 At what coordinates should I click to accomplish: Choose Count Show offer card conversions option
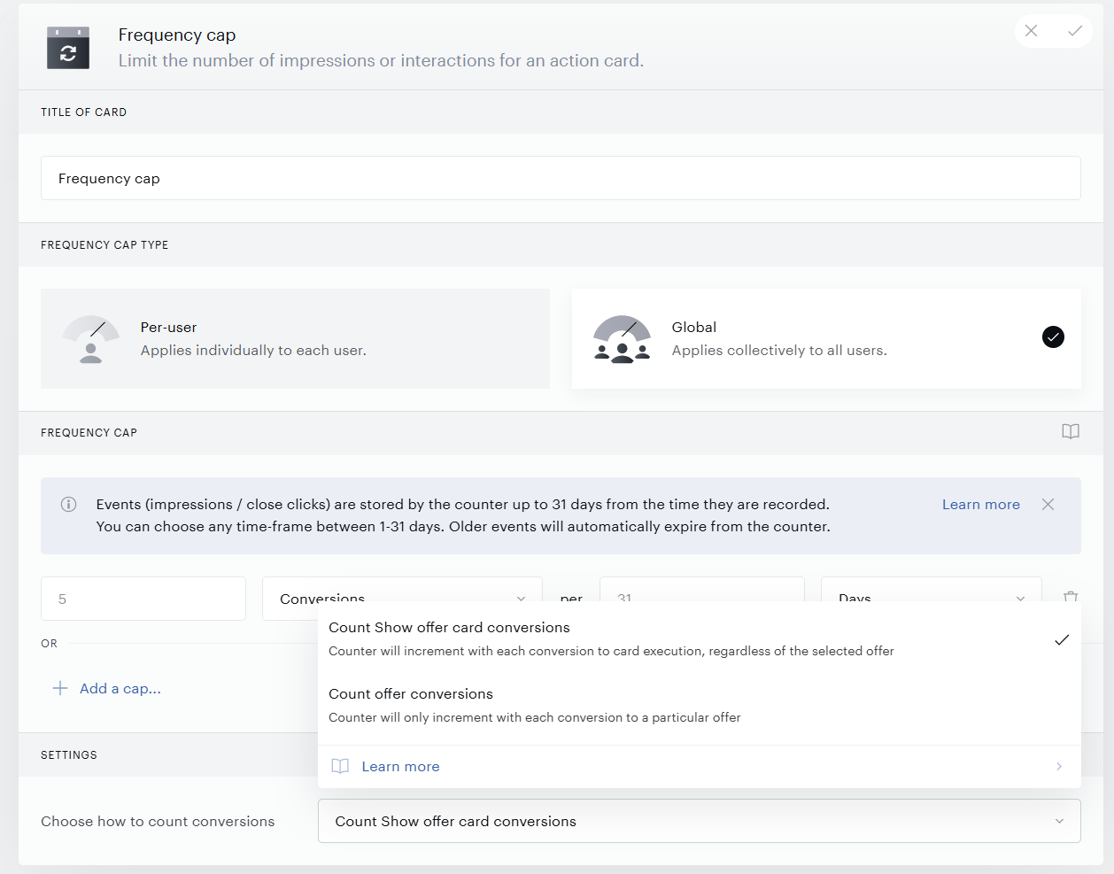click(x=700, y=638)
